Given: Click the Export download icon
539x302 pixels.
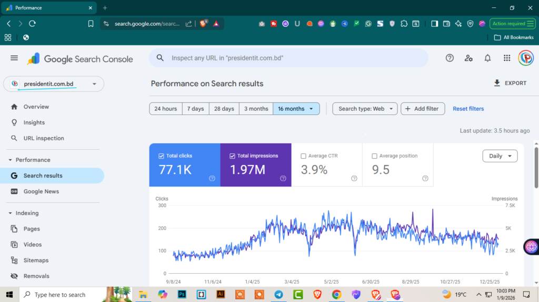Looking at the screenshot, I should 497,83.
